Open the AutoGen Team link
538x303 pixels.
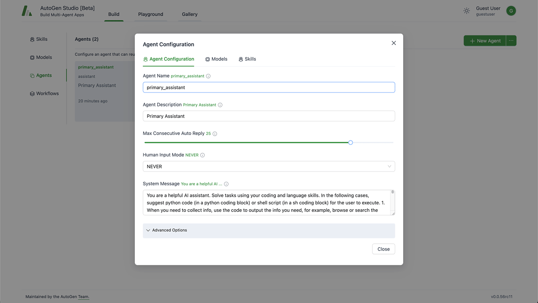pyautogui.click(x=84, y=296)
